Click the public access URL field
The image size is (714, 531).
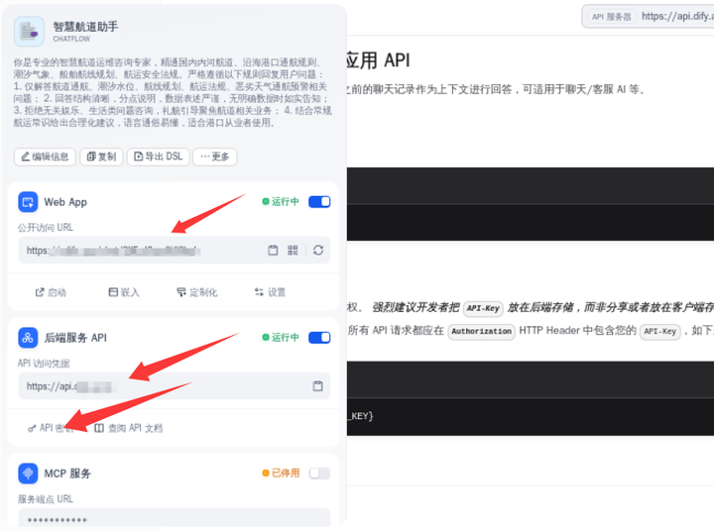174,250
